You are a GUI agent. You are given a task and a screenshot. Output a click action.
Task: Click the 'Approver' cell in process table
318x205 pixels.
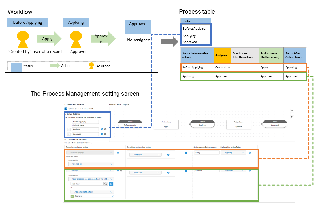(223, 76)
